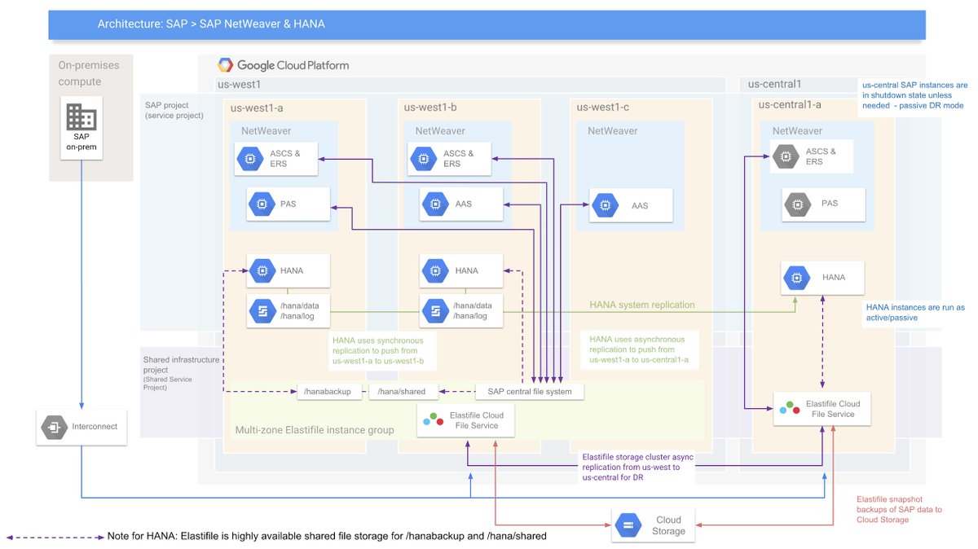
Task: Select the Elastifile icon inside the multi-zone instance group
Action: pos(433,419)
